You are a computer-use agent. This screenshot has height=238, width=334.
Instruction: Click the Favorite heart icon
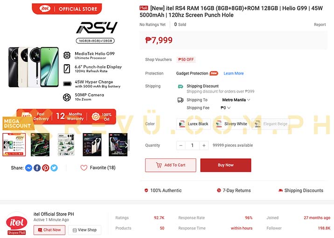click(83, 168)
